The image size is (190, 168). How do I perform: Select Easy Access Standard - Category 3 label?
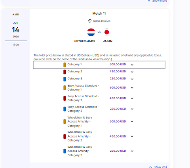tap(83, 109)
